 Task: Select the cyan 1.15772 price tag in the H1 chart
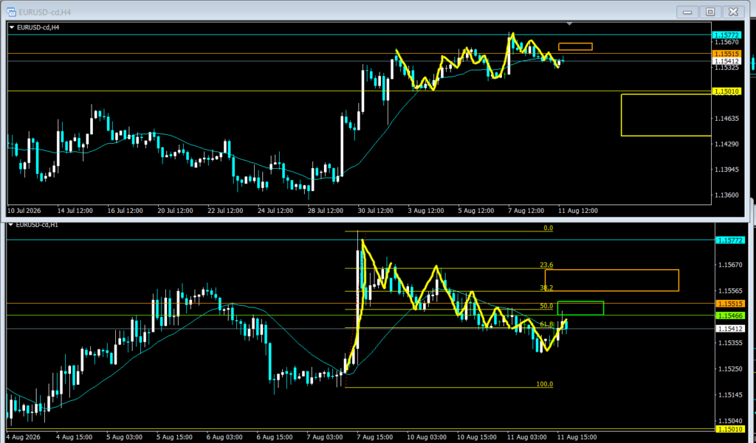[x=730, y=240]
